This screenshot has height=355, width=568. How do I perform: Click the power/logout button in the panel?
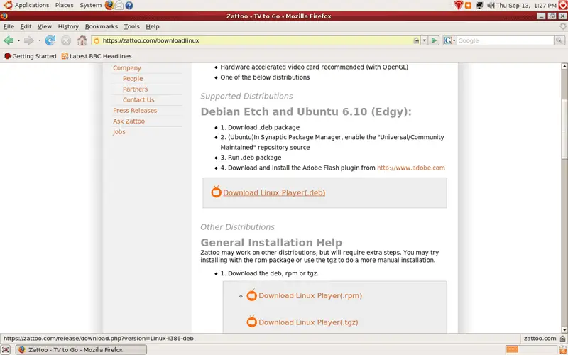click(563, 5)
